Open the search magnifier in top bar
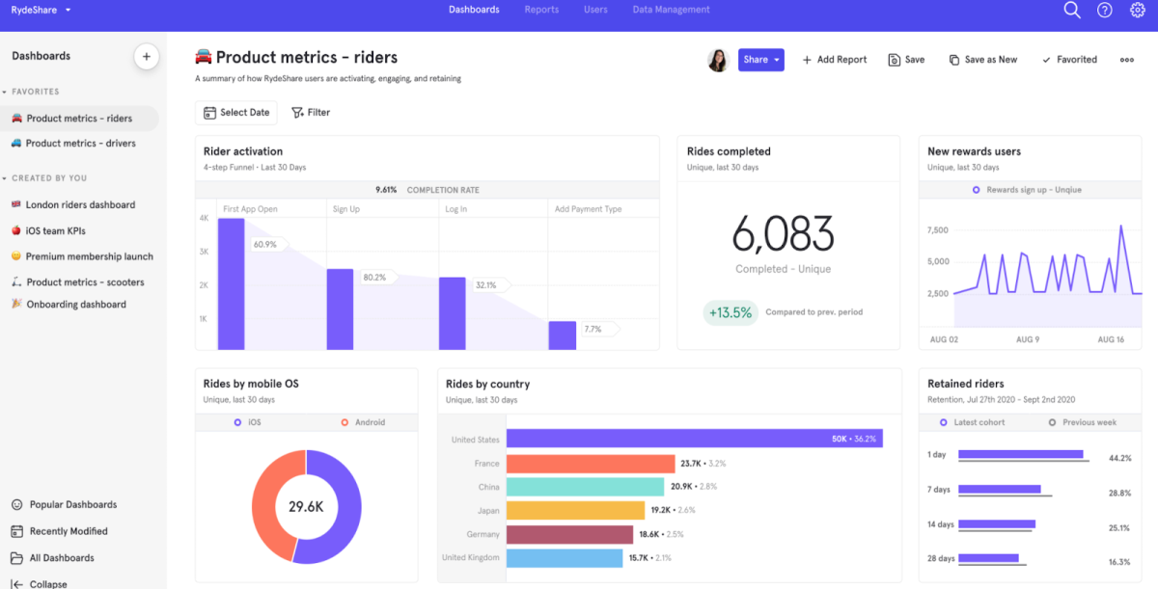 coord(1072,10)
